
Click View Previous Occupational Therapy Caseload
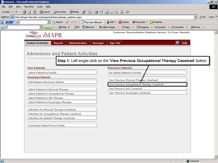pos(147,84)
